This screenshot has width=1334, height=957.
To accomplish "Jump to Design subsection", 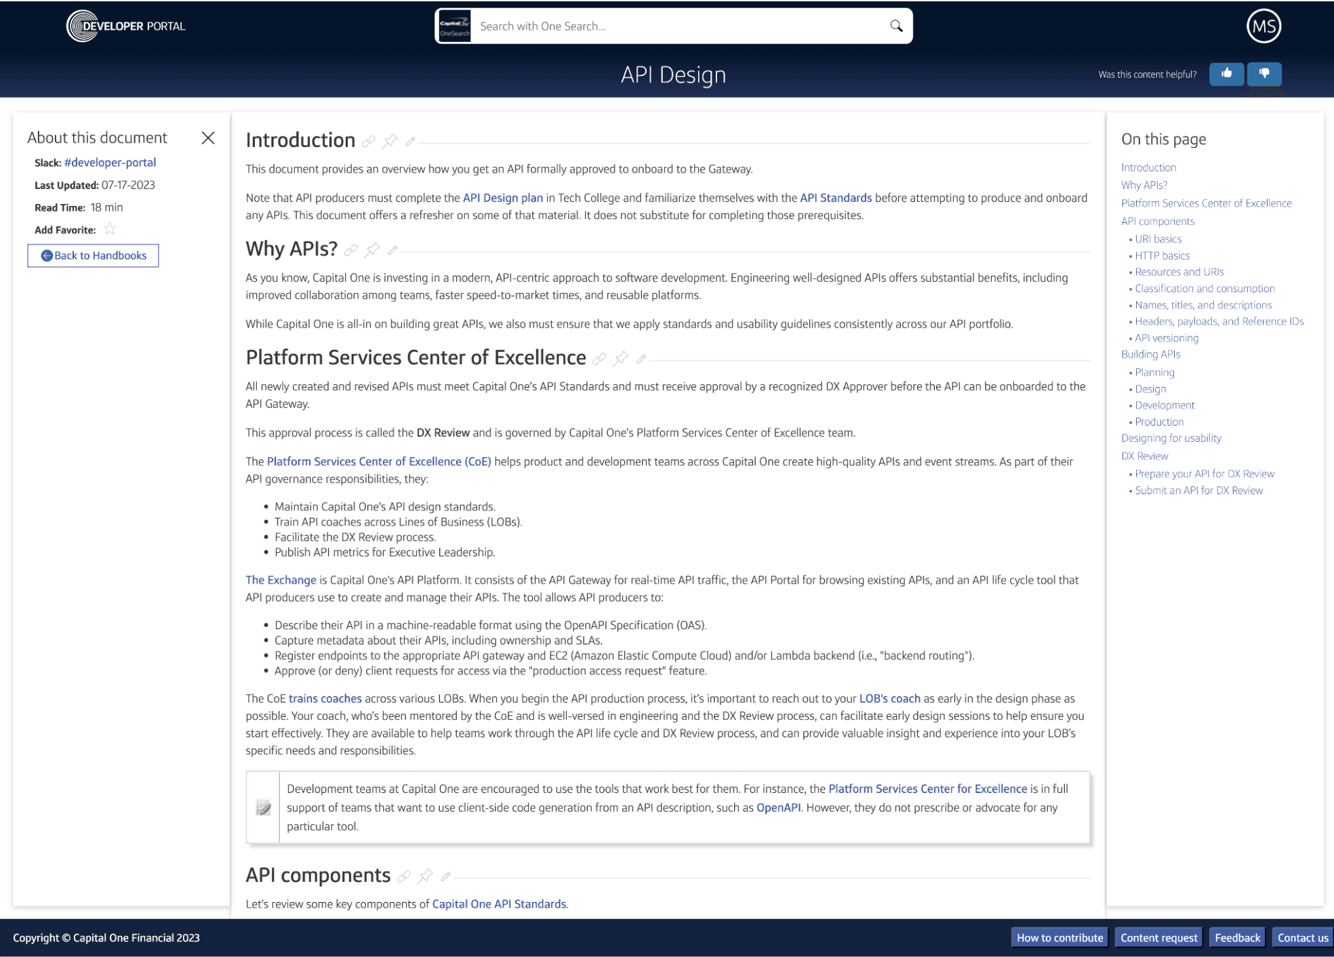I will point(1150,389).
